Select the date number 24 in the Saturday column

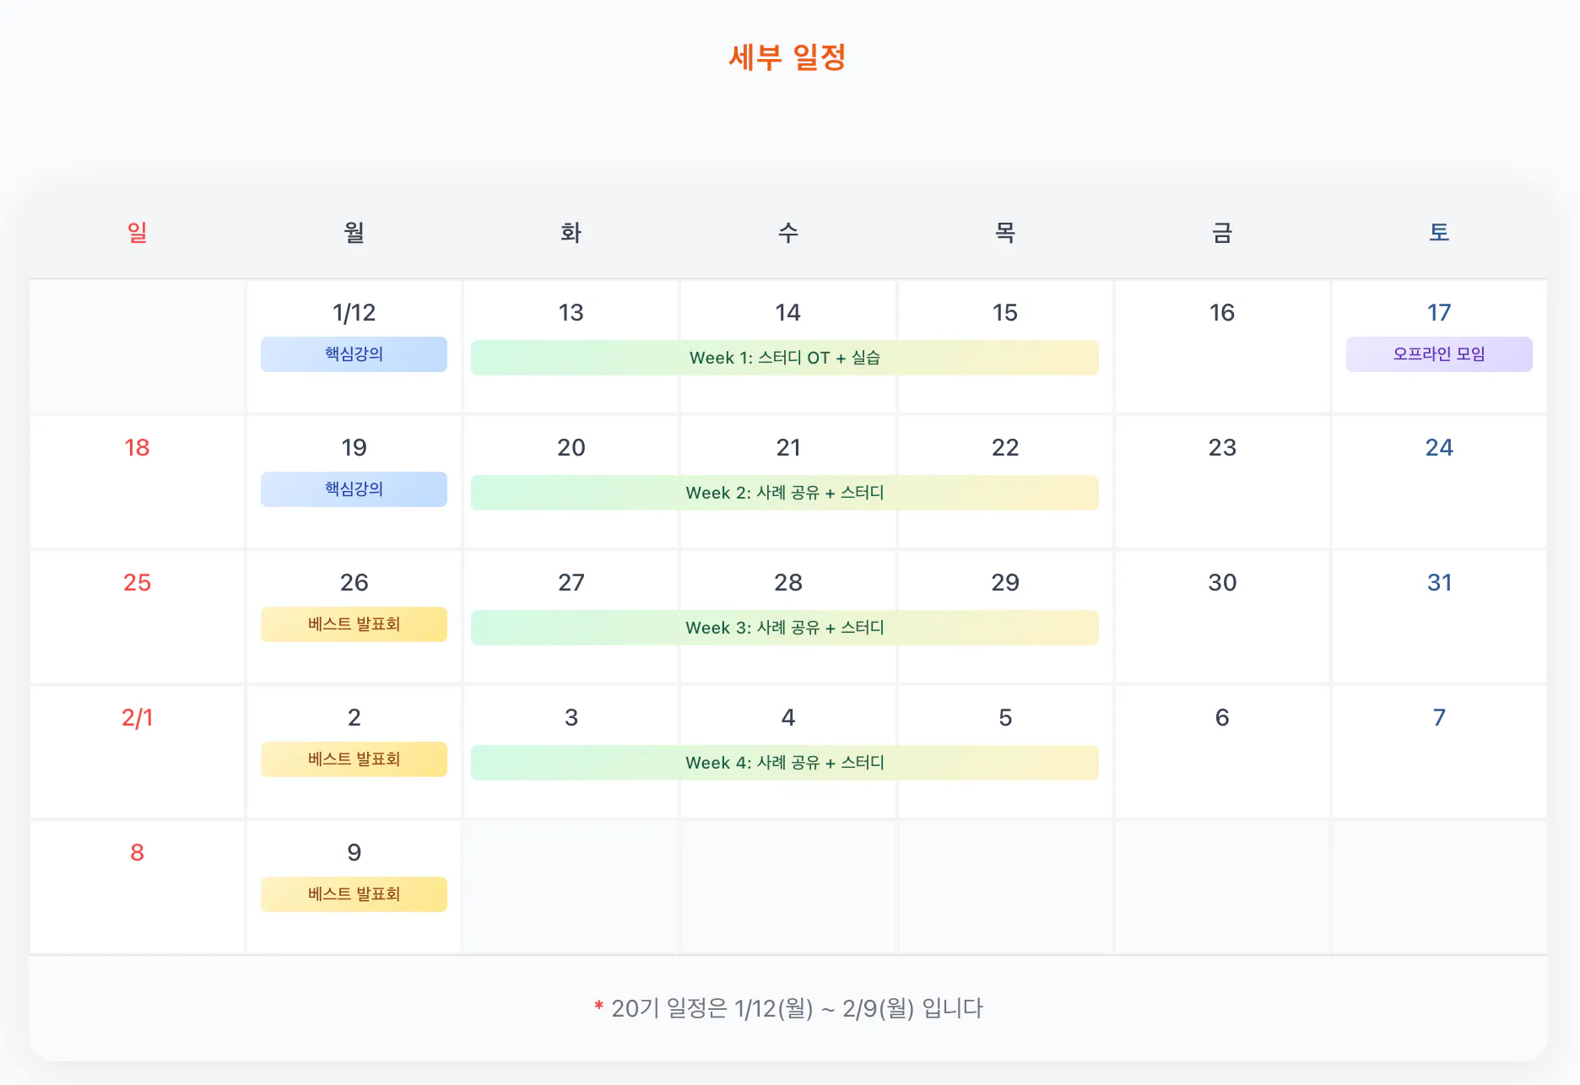pos(1438,447)
